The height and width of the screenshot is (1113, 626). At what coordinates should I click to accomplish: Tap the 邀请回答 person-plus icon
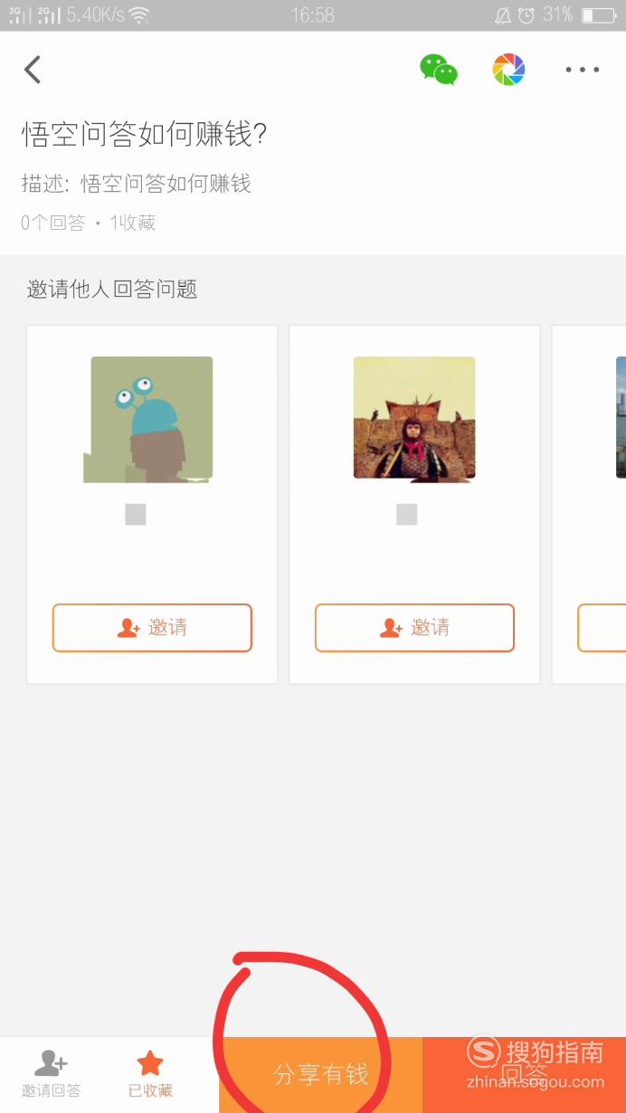51,1063
